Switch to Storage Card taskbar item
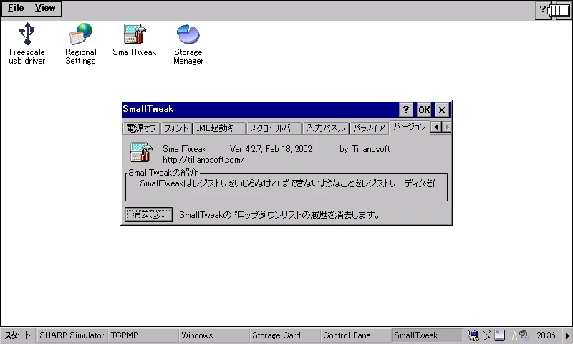Viewport: 573px width, 344px height. 285,335
